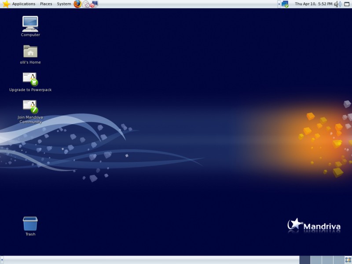
Task: Click the Show Desktop button in bottom panel
Action: (x=348, y=260)
